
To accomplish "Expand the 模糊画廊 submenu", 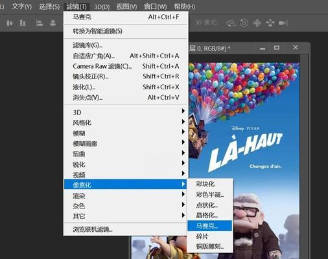I will (126, 143).
